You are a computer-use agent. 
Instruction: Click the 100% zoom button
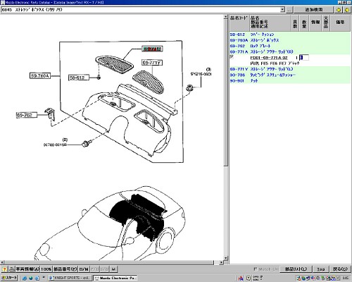[x=46, y=269]
